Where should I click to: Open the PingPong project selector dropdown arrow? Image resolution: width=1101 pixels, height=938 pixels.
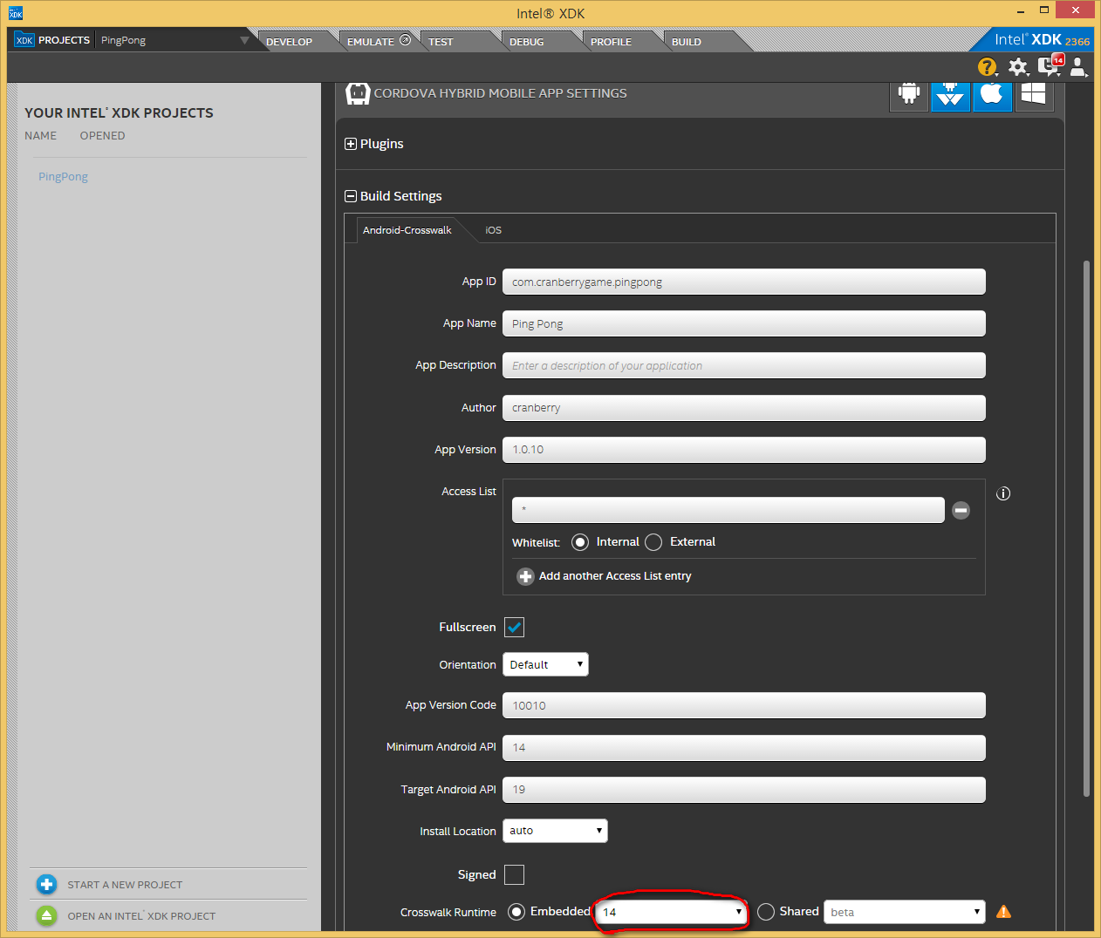point(244,40)
